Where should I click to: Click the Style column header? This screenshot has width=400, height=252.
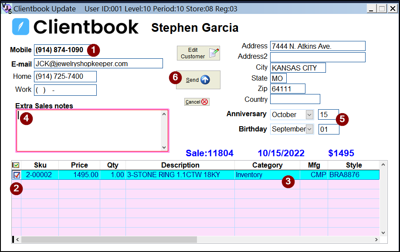(x=354, y=165)
